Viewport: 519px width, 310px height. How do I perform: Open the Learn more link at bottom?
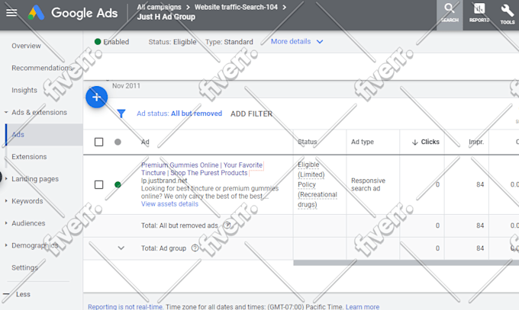[x=363, y=307]
